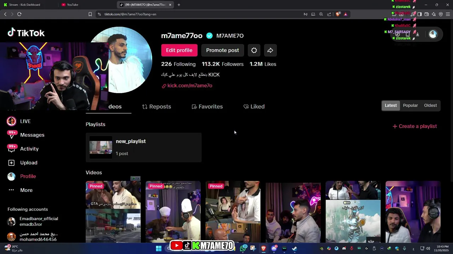Open the new_playlist card

[143, 147]
